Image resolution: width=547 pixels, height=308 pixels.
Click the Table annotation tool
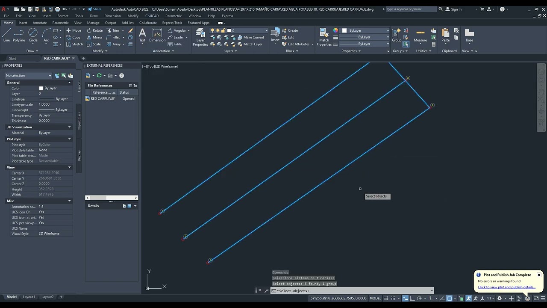pyautogui.click(x=175, y=44)
